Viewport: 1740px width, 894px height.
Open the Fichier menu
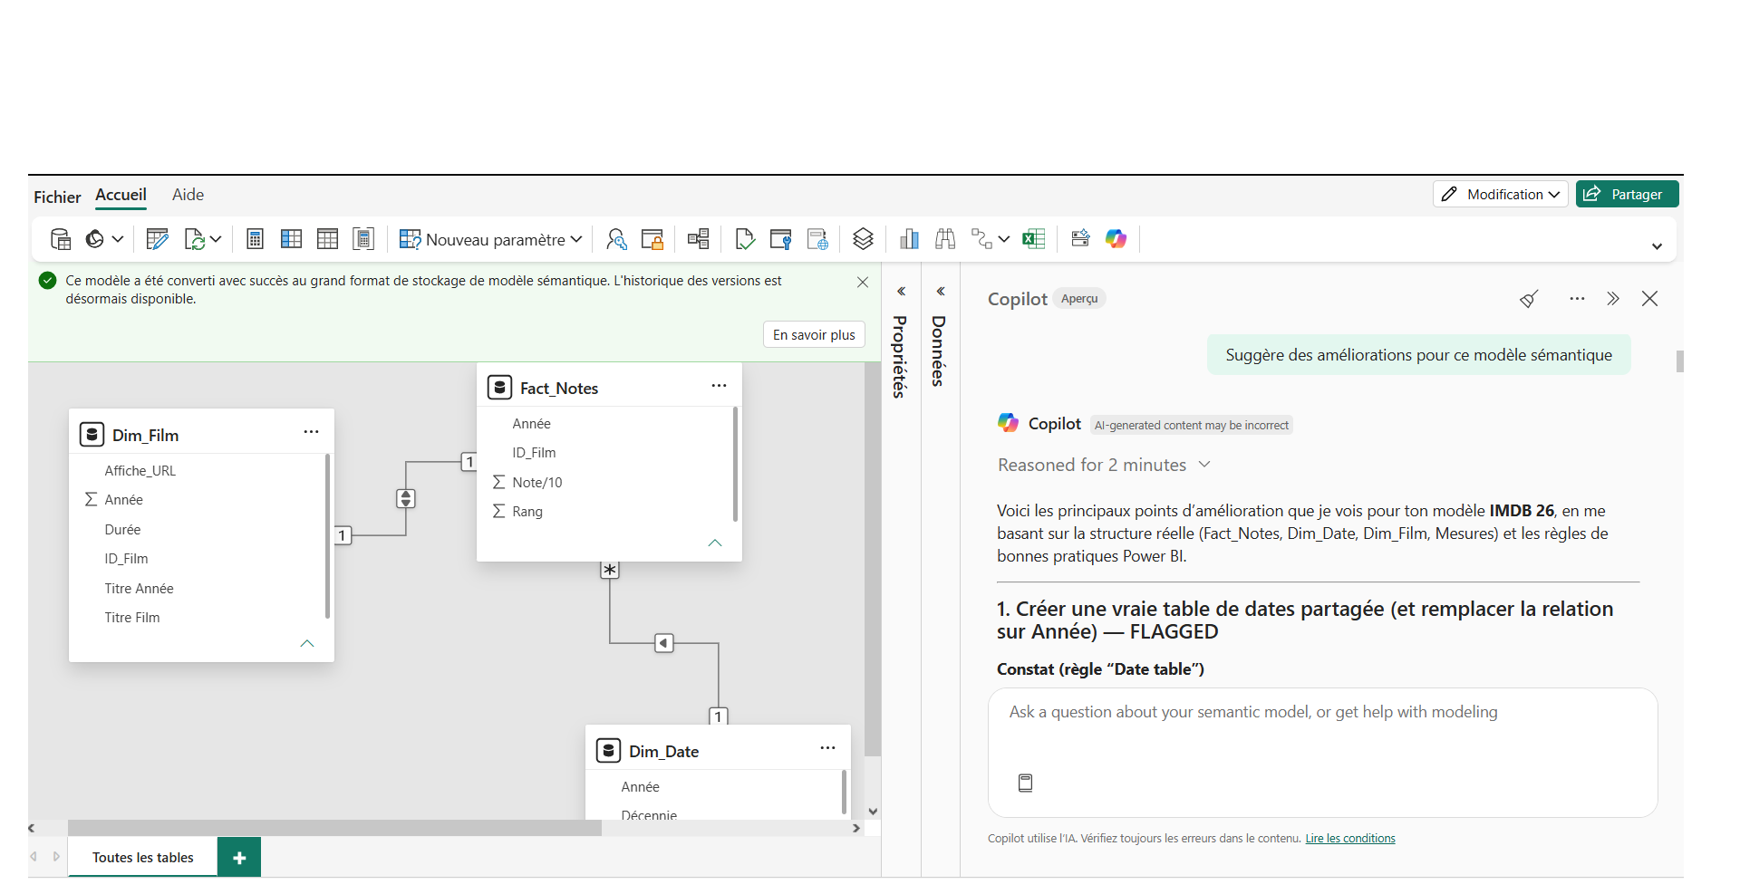pyautogui.click(x=57, y=197)
